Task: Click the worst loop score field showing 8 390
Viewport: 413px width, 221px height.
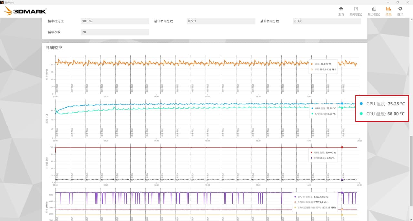Action: pos(327,21)
